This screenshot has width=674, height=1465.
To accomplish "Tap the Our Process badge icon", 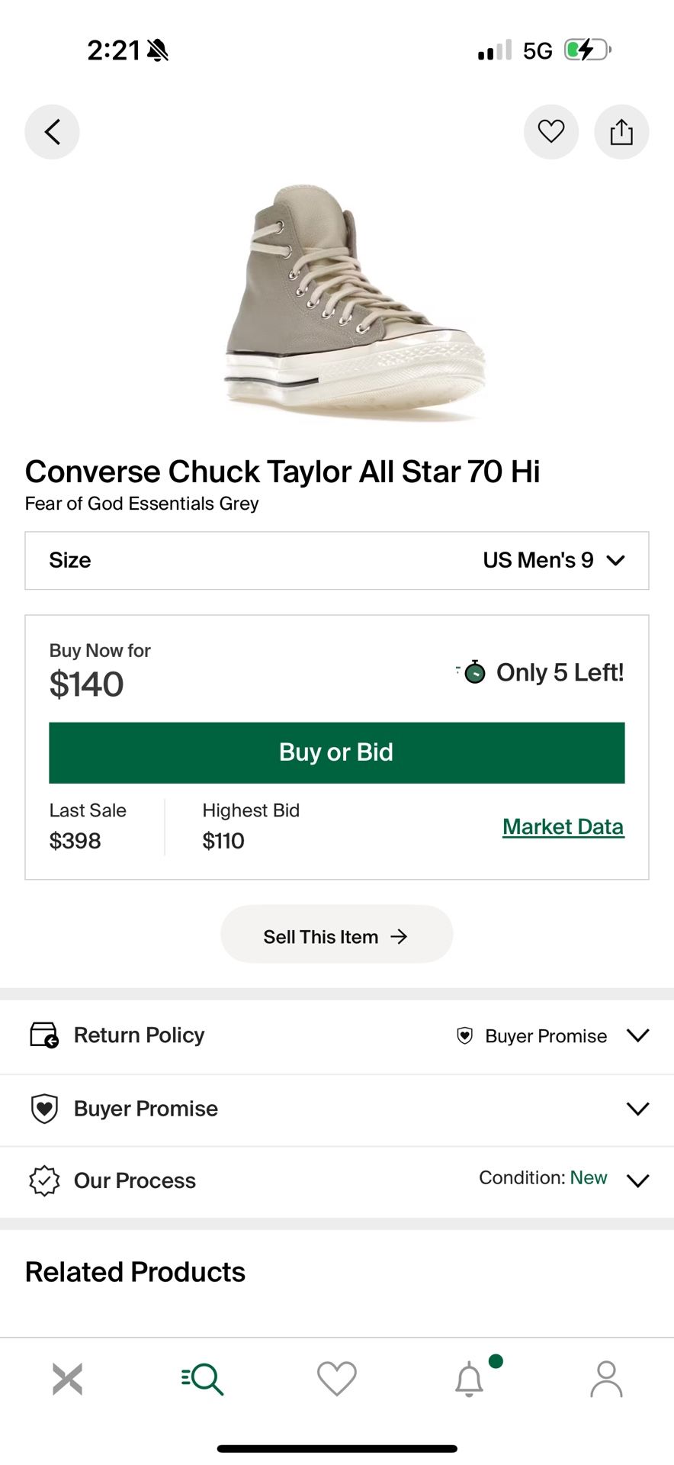I will 43,1180.
